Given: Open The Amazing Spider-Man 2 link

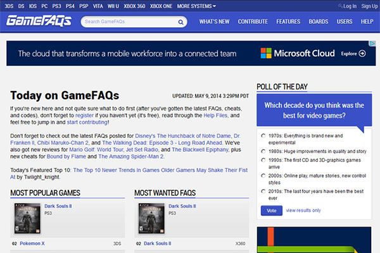Looking at the screenshot, I should pos(131,156).
